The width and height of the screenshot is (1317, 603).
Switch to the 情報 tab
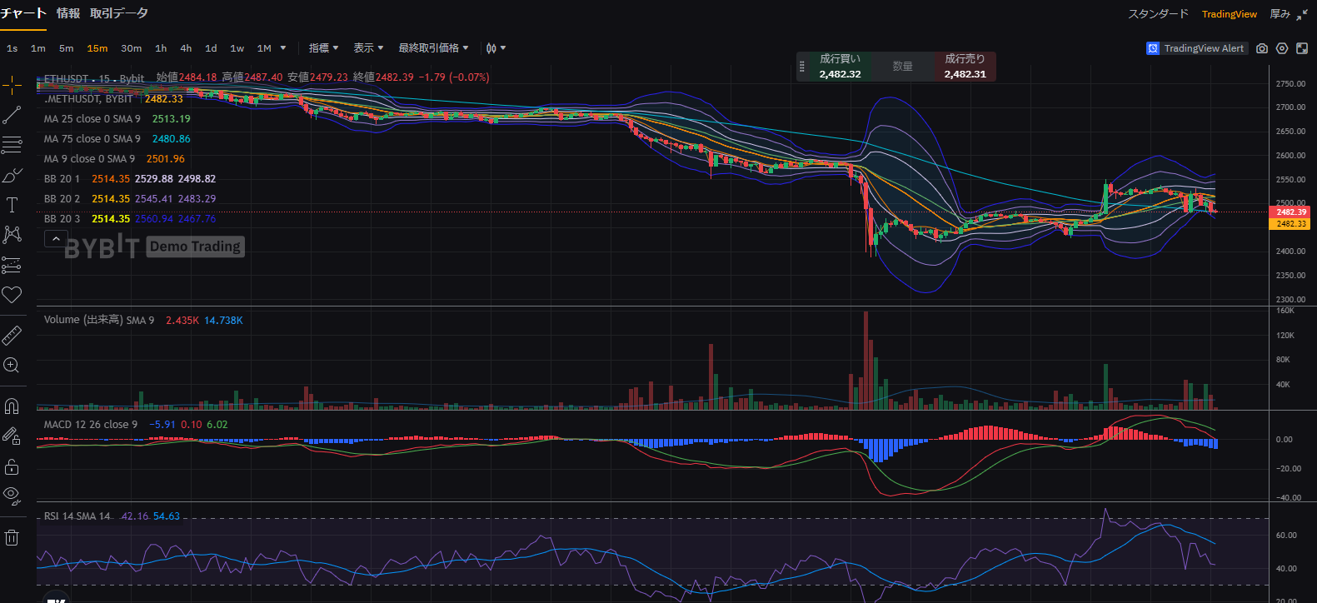pos(68,13)
